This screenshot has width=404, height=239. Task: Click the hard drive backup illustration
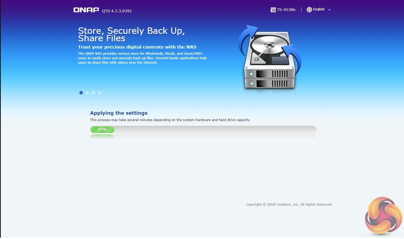(270, 59)
